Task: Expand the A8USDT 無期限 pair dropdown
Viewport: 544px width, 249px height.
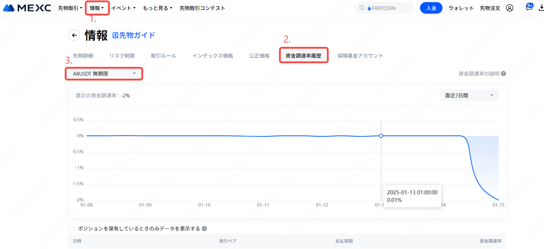Action: coord(104,74)
